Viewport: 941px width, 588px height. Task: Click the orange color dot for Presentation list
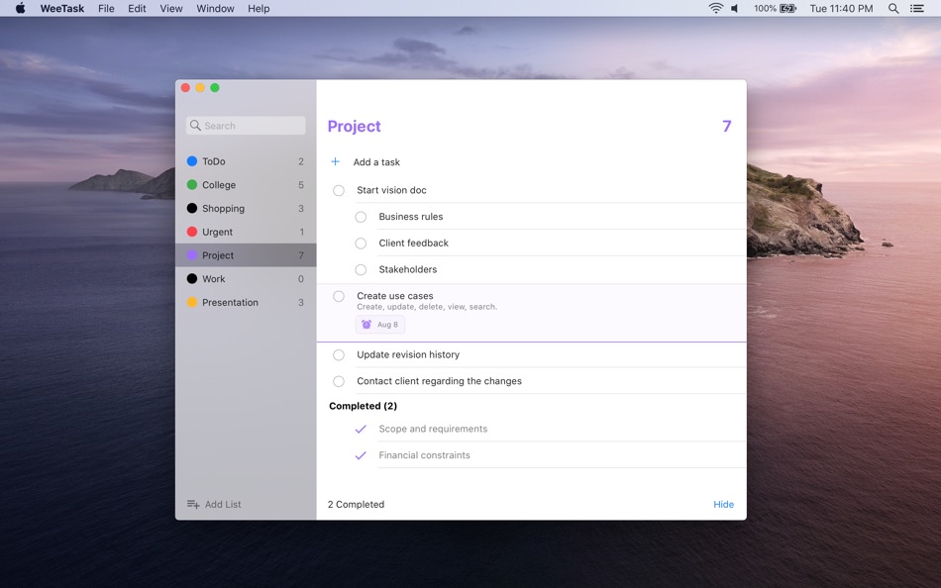tap(192, 302)
